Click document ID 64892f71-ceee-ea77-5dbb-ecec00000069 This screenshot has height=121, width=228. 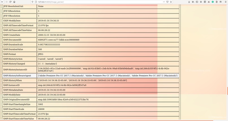pyautogui.click(x=59, y=40)
